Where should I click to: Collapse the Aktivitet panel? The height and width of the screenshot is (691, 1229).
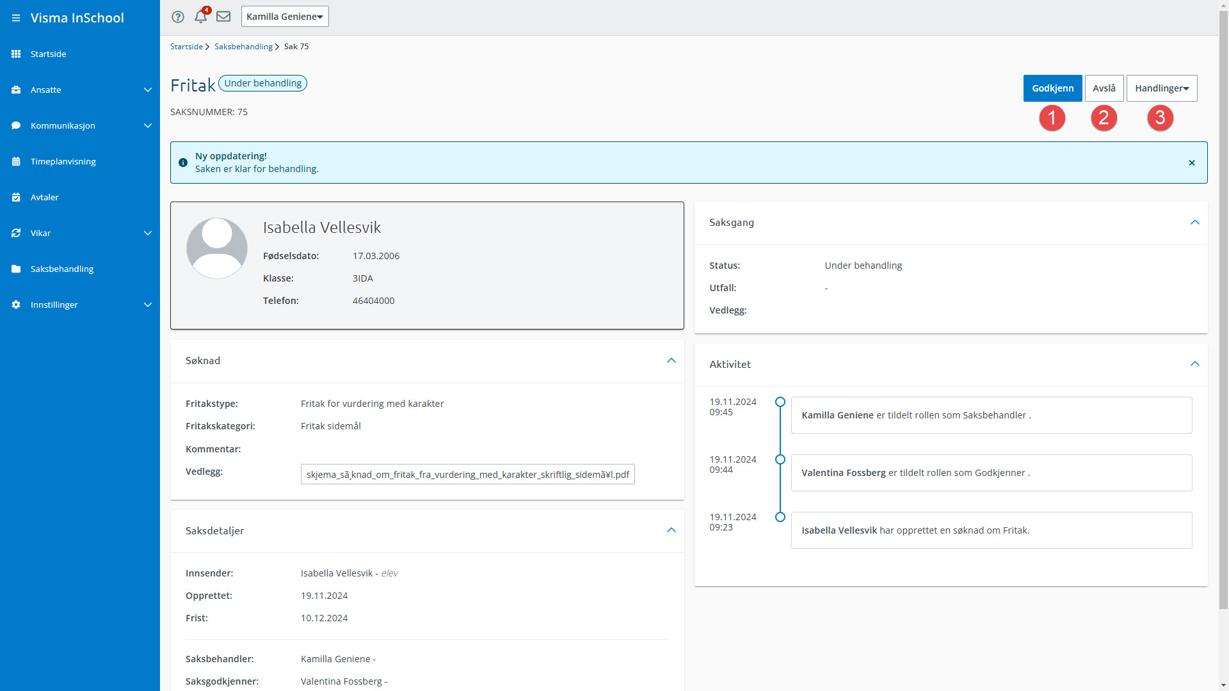coord(1194,363)
